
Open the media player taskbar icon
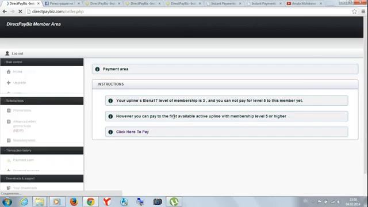click(x=57, y=202)
